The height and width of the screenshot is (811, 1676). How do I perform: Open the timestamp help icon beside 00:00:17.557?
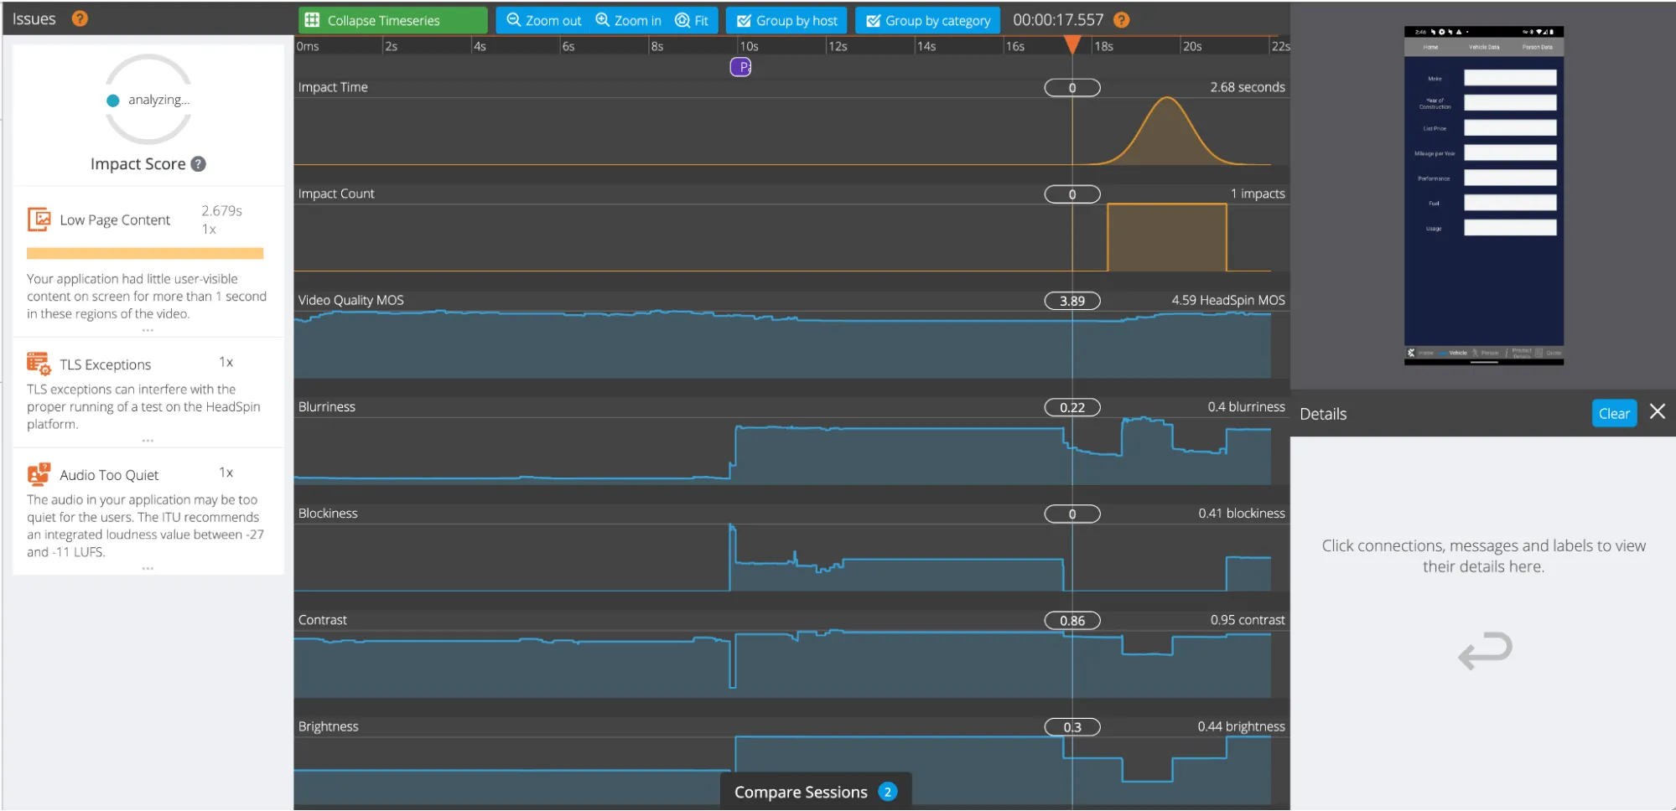tap(1121, 20)
